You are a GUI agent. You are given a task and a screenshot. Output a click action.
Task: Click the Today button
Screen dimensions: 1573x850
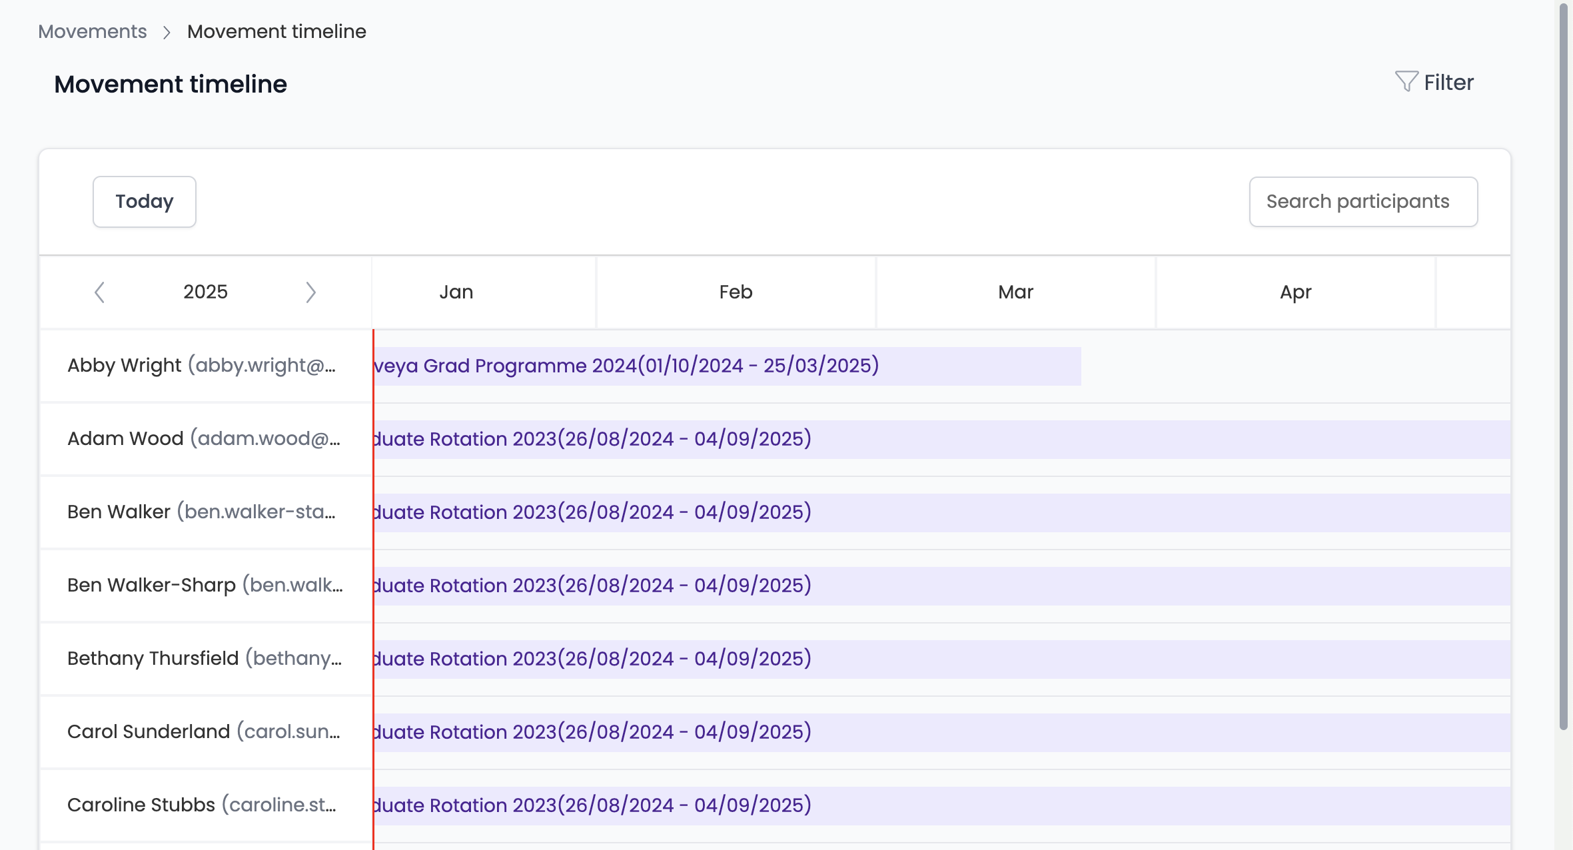click(145, 202)
